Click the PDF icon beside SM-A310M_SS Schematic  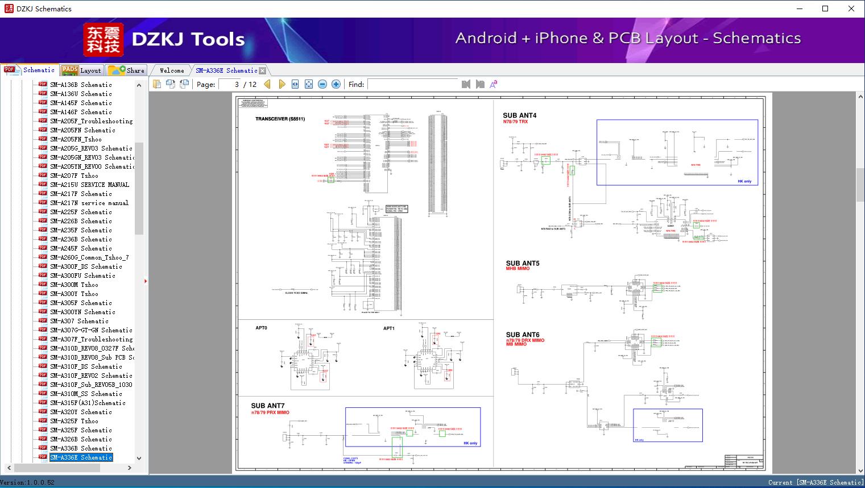click(43, 393)
